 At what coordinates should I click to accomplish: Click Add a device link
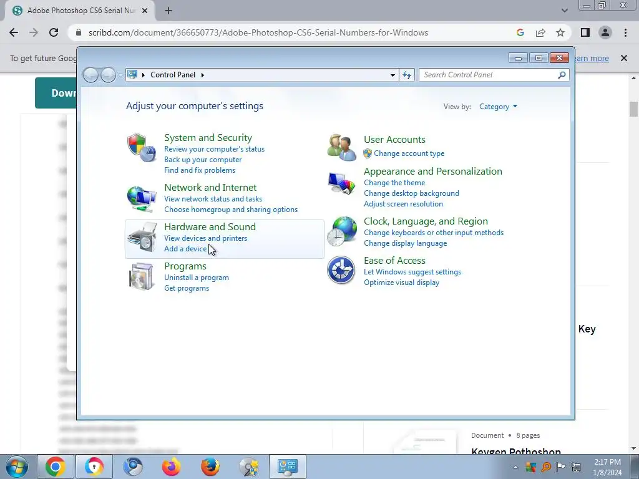(x=185, y=249)
